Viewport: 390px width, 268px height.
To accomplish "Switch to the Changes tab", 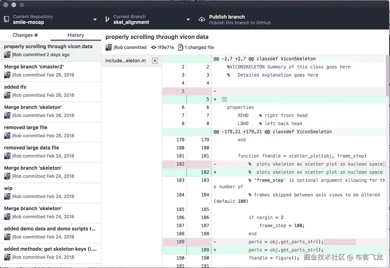I will click(25, 35).
